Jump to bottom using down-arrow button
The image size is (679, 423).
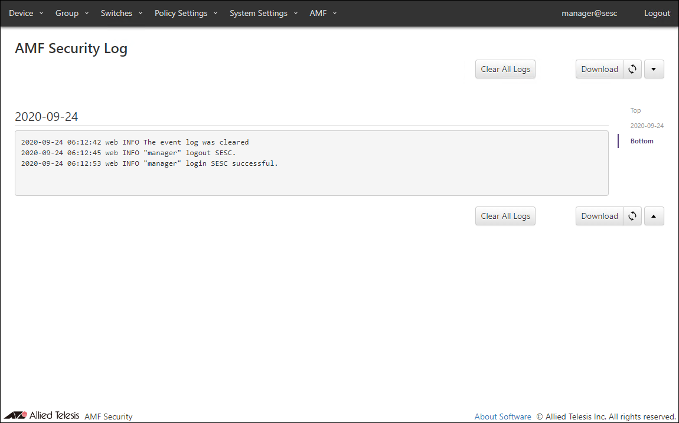click(x=654, y=69)
